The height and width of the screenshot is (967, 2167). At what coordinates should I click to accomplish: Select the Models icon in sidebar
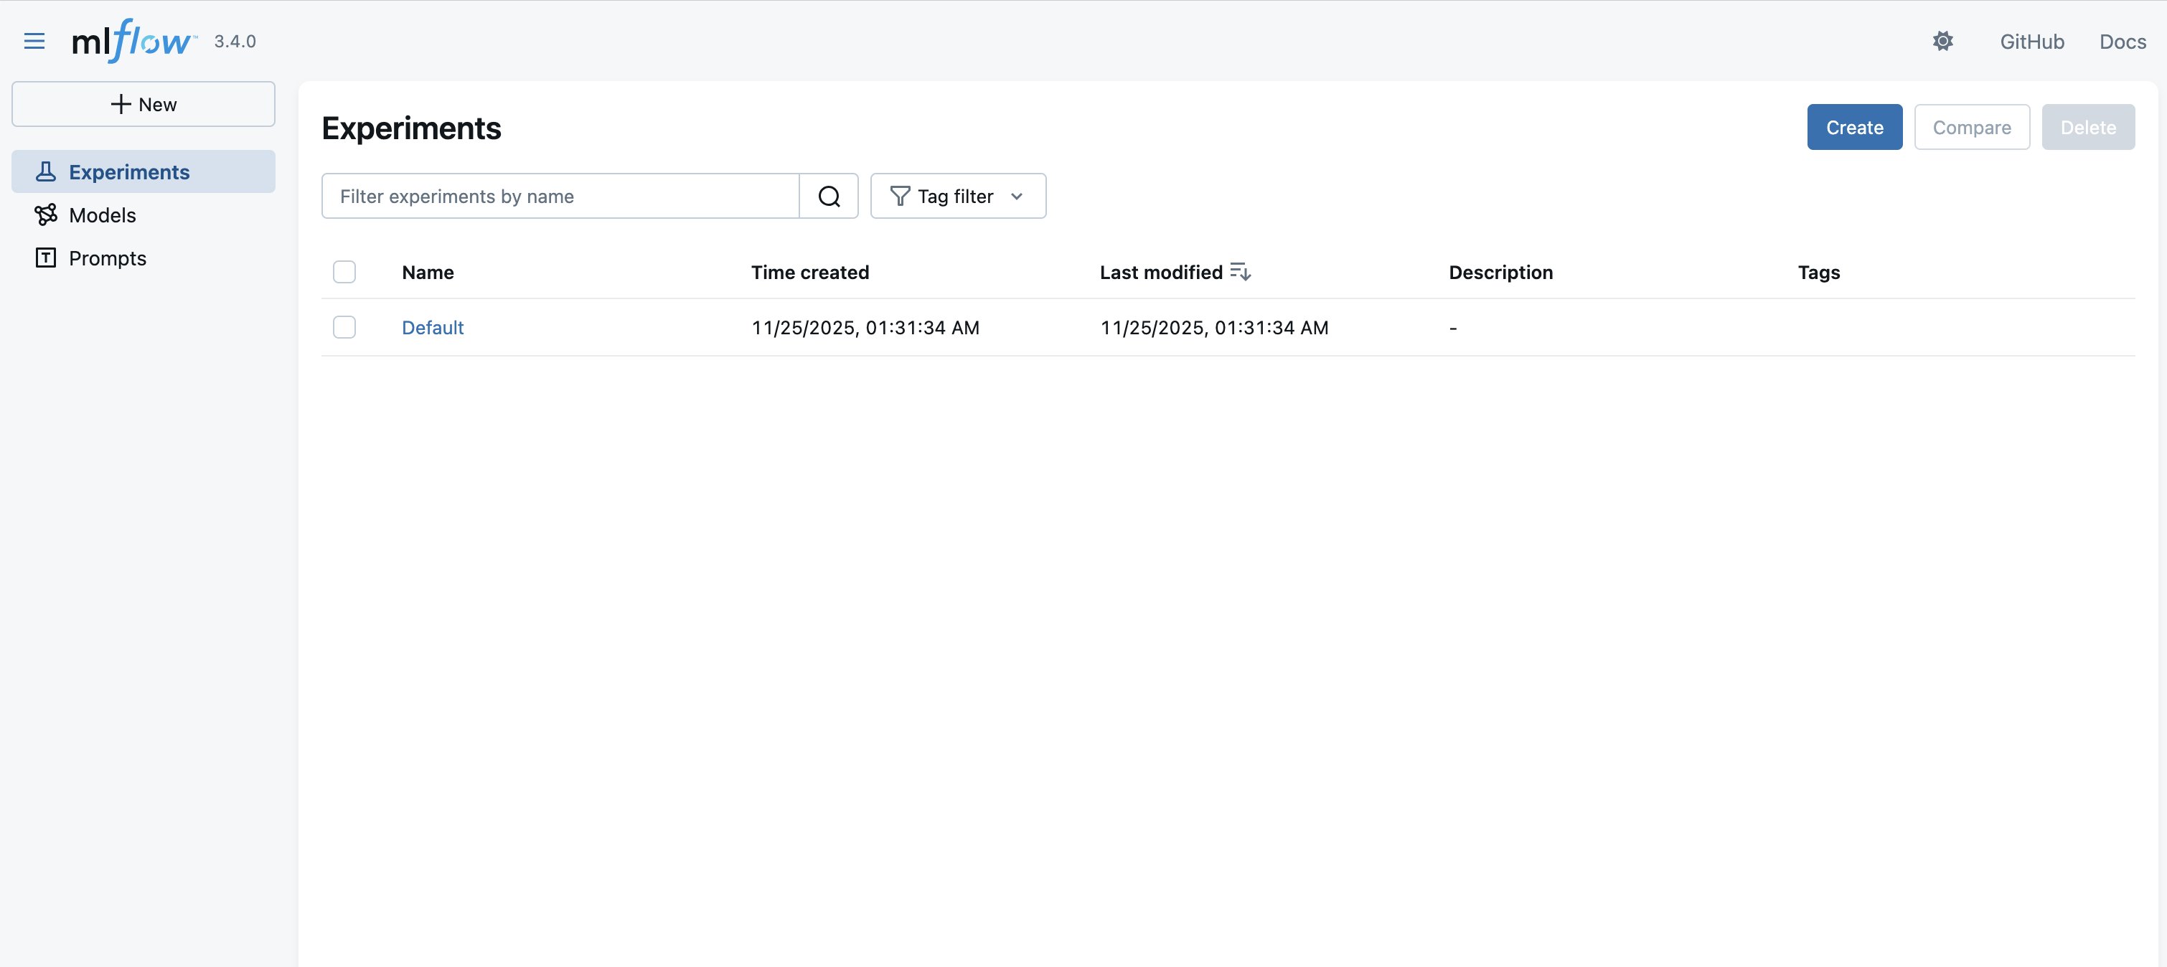45,214
